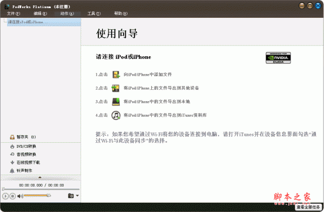Open 在线视频下载 in the sidebar
The height and width of the screenshot is (212, 324).
(x=28, y=163)
